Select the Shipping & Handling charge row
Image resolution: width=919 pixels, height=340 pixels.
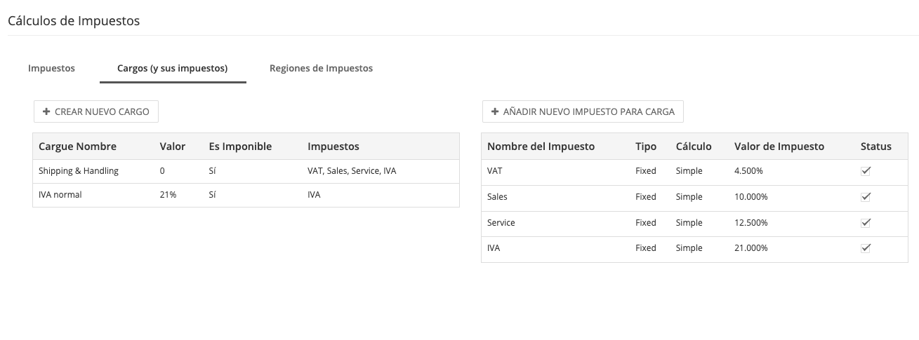pos(79,171)
